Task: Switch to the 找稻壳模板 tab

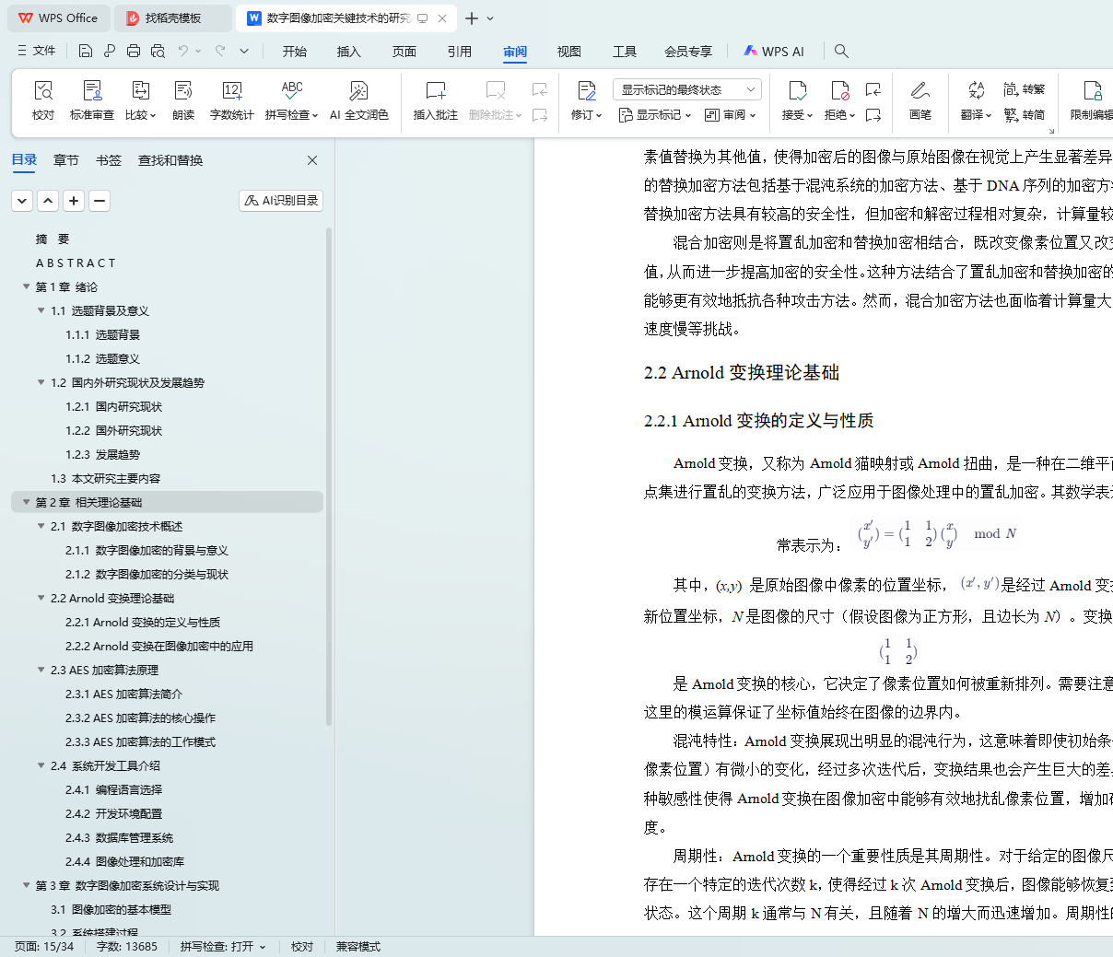Action: point(172,18)
